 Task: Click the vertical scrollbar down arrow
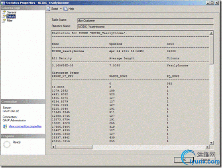(x=211, y=143)
